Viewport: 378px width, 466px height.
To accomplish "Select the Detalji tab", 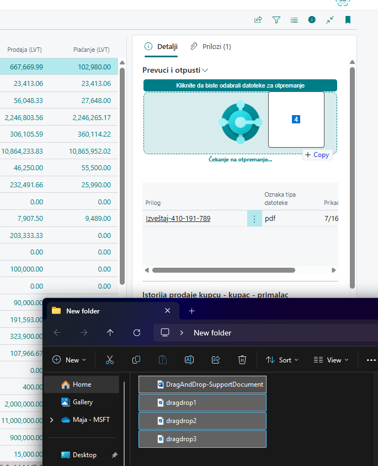I will 161,47.
